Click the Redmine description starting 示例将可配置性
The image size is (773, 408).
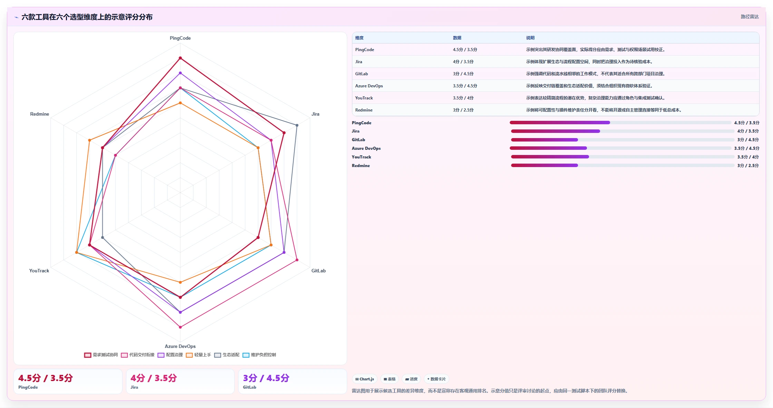coord(604,110)
